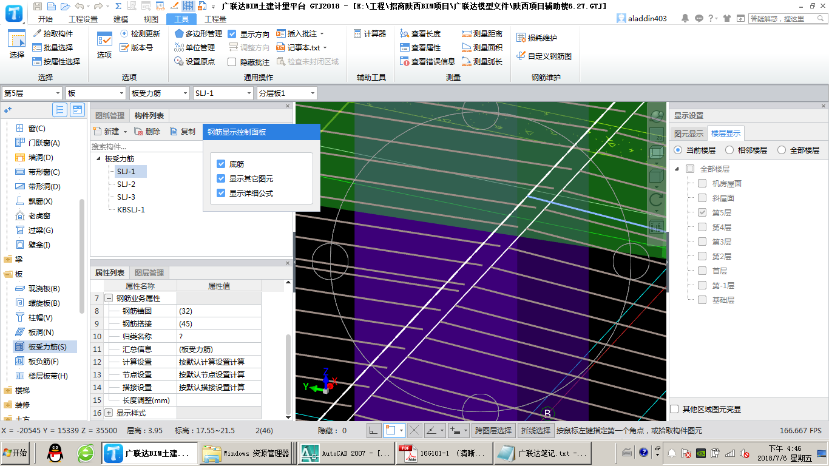The width and height of the screenshot is (829, 466).
Task: Click 检测更新 check for updates
Action: click(x=140, y=34)
